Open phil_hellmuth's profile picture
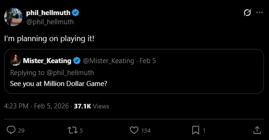This screenshot has height=140, width=269. (x=13, y=17)
